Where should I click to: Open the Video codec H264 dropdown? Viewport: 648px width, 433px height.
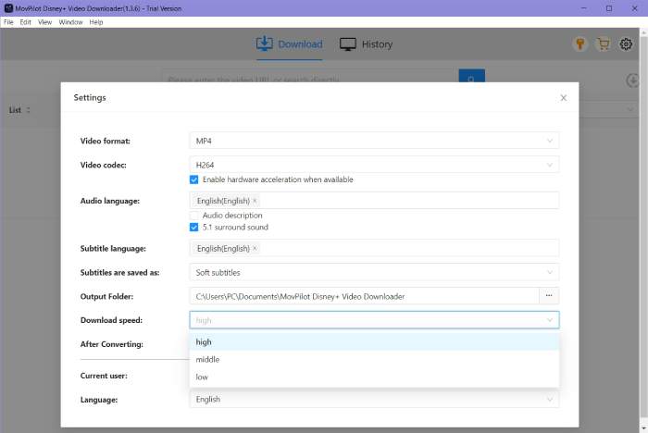point(374,165)
